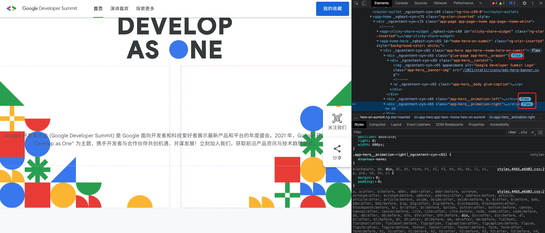Click the 分享 share icon
545x233 pixels.
(x=337, y=149)
